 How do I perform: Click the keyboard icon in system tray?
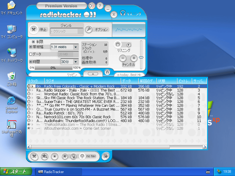(208, 172)
